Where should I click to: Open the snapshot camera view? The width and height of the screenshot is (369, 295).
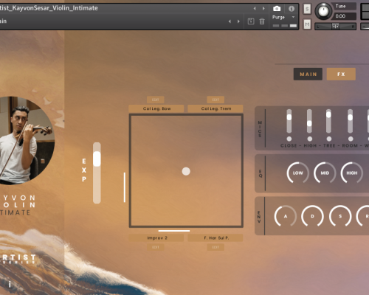click(x=277, y=9)
